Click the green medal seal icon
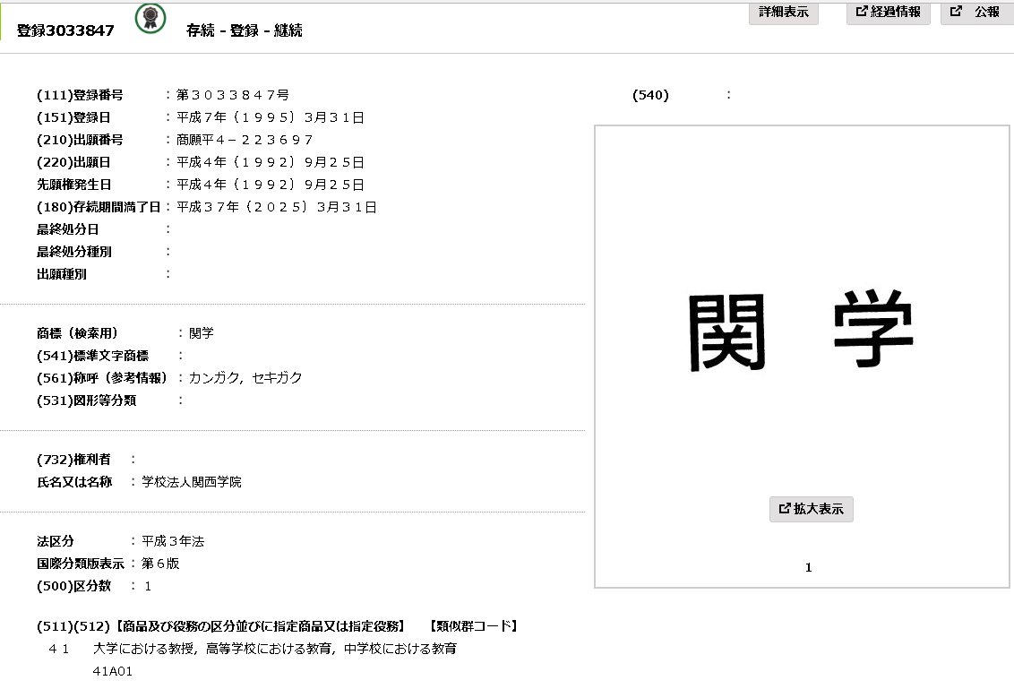 [149, 21]
